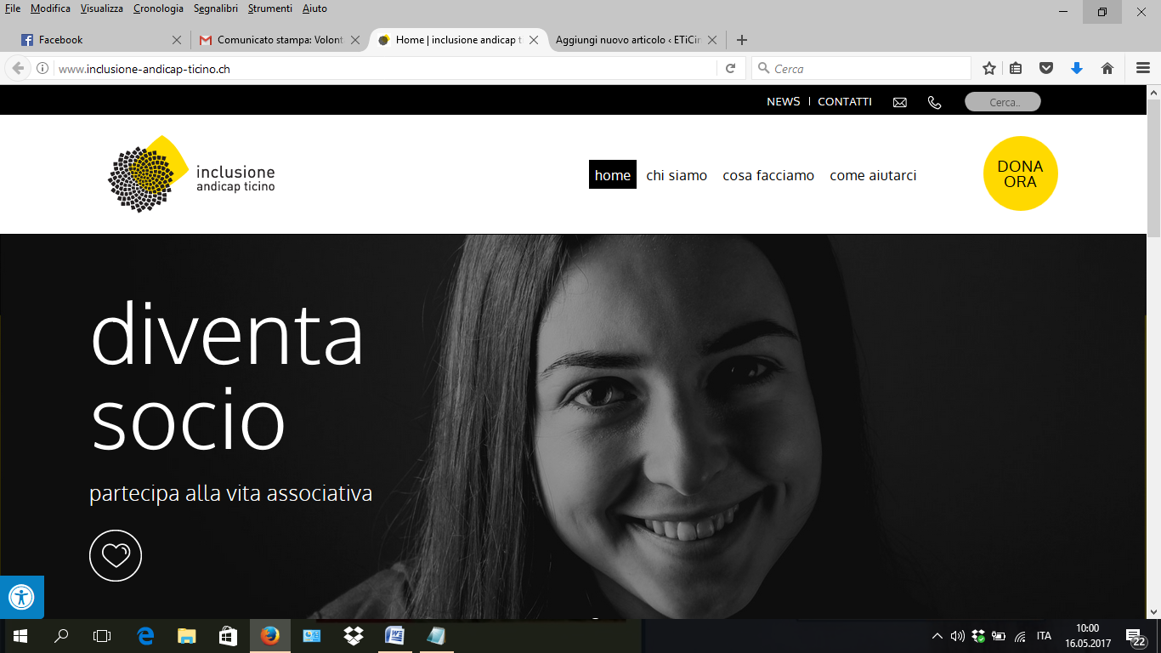Screen dimensions: 1161x653
Task: Switch to Word on taskbar
Action: coord(395,636)
